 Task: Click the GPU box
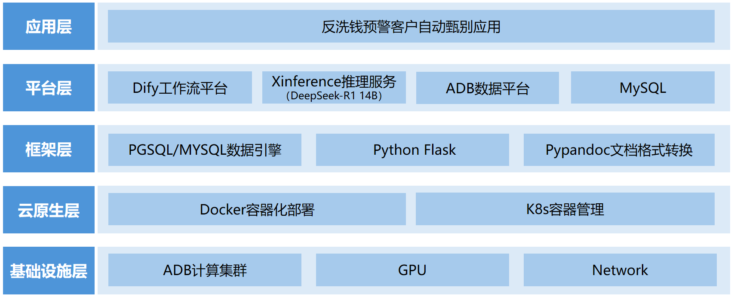click(412, 270)
